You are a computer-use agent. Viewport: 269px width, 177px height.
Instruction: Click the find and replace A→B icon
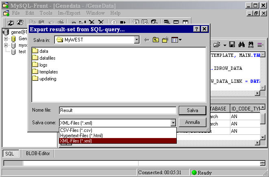click(x=251, y=45)
